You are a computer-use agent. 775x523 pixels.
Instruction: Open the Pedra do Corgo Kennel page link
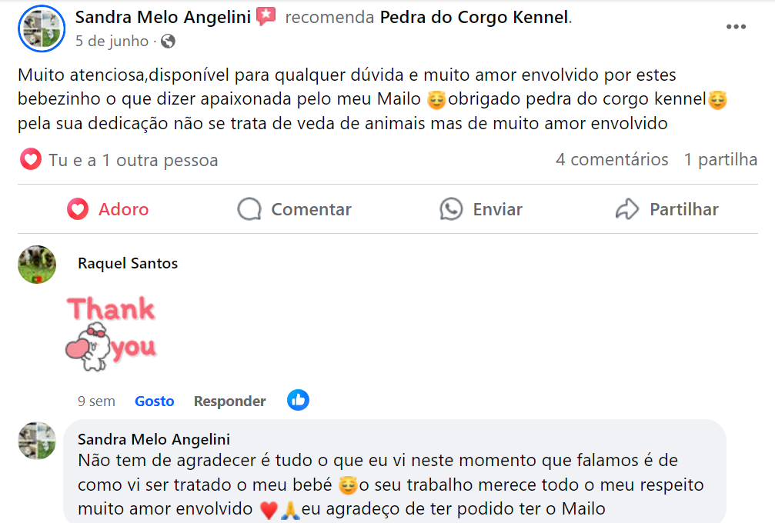pyautogui.click(x=474, y=18)
